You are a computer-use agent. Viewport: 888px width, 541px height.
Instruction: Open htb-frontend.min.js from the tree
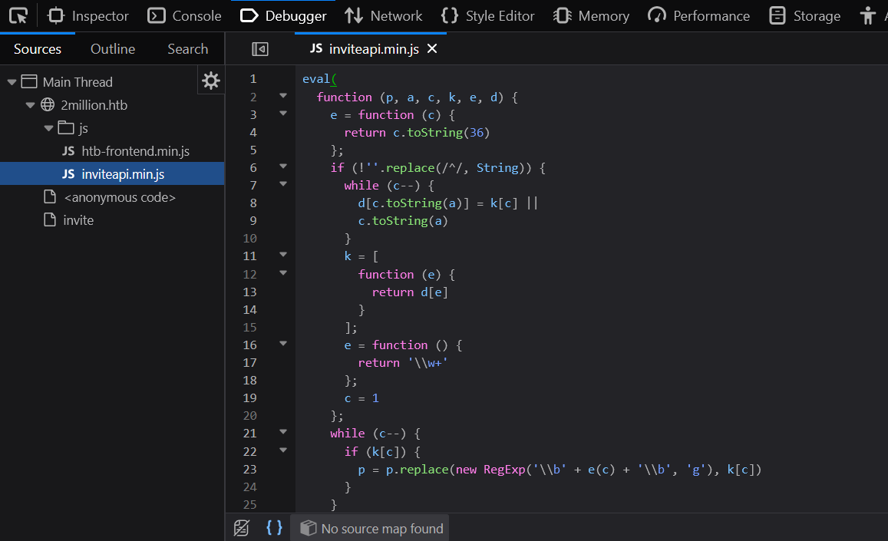click(x=121, y=150)
